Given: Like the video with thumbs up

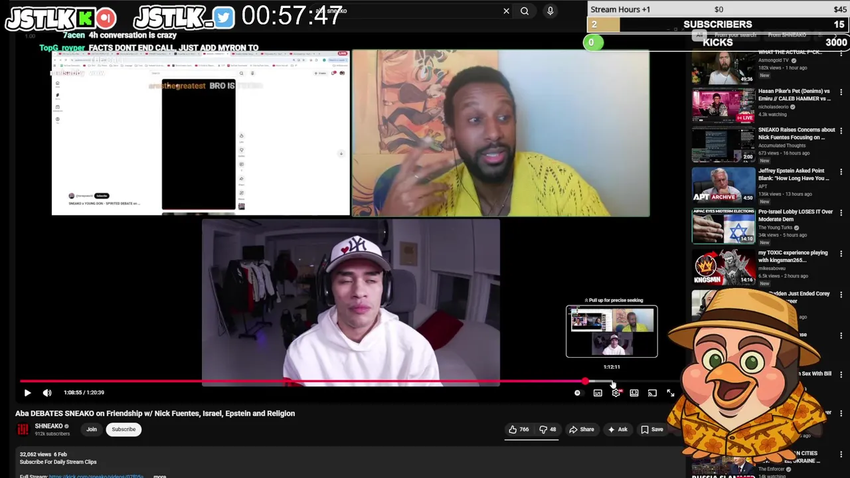Looking at the screenshot, I should click(519, 430).
